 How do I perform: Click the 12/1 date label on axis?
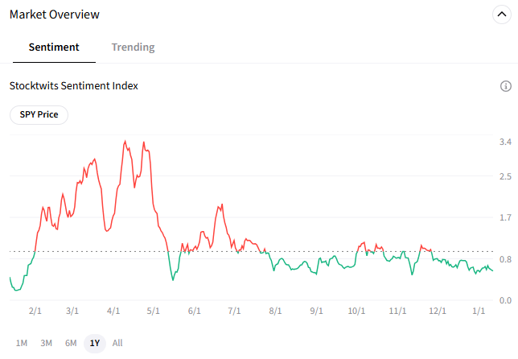pos(438,311)
